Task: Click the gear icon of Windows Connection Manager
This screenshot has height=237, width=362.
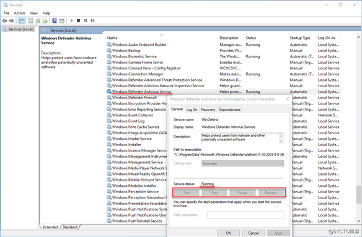Action: point(109,74)
